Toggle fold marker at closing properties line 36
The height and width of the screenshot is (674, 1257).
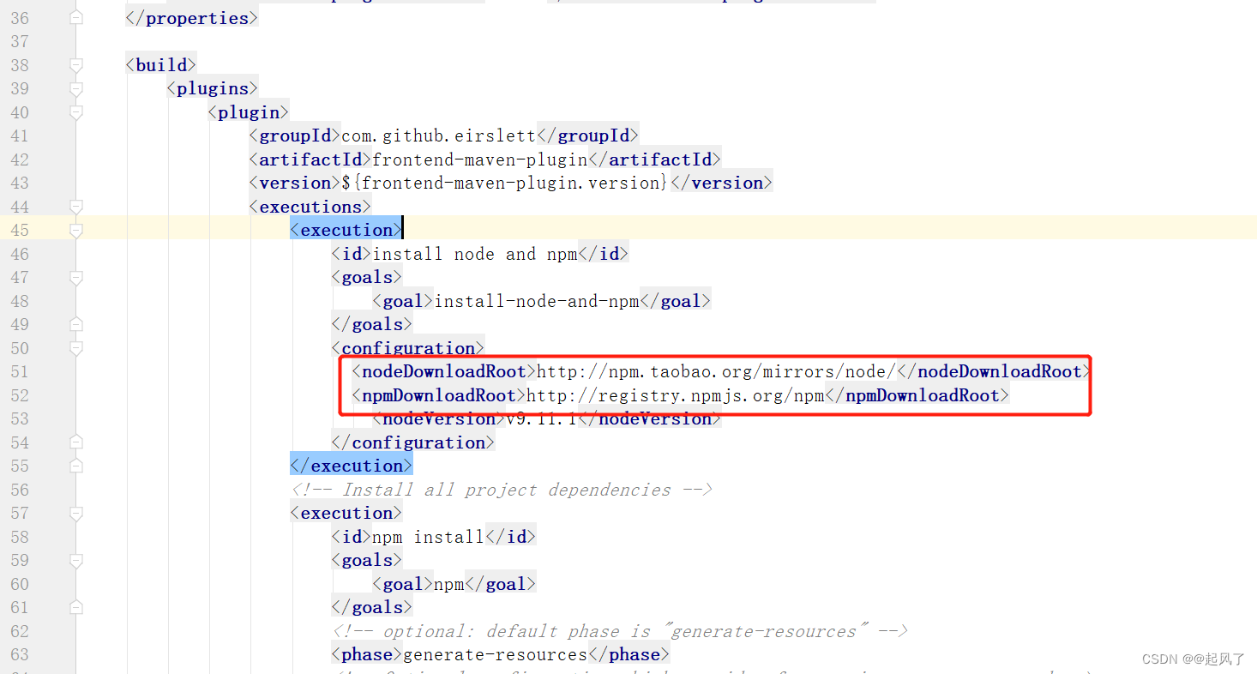point(76,18)
